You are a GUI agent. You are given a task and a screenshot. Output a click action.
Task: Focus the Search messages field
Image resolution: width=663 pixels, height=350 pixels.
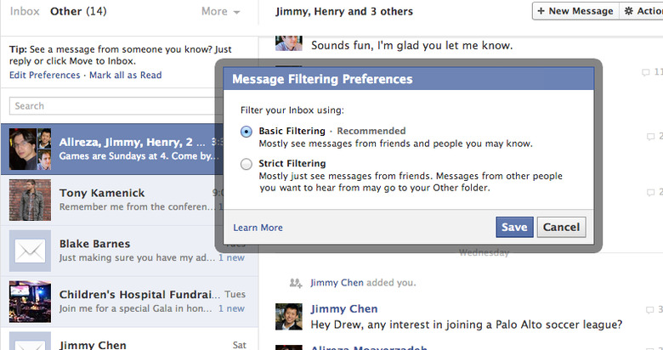[x=116, y=105]
